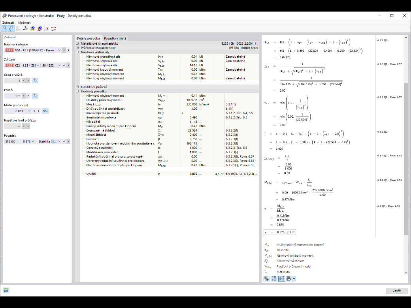Go to previous Zatížení loading arrow
This screenshot has width=411, height=308.
[64, 66]
